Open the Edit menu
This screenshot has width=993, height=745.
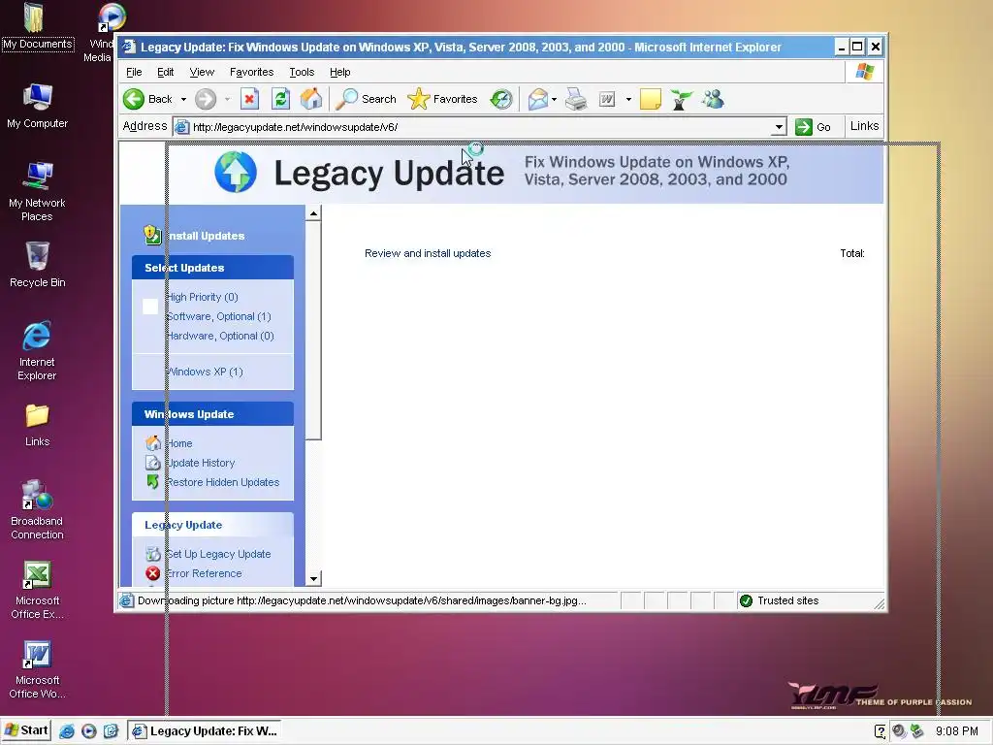(165, 72)
